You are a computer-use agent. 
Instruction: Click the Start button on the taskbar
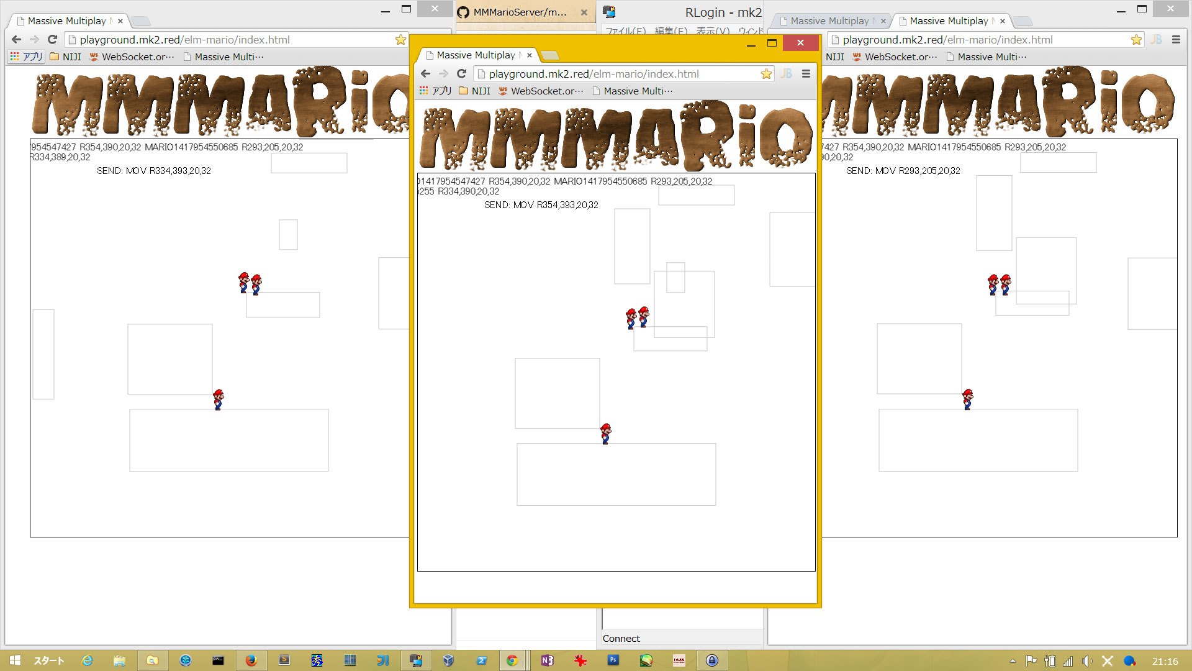pyautogui.click(x=16, y=660)
